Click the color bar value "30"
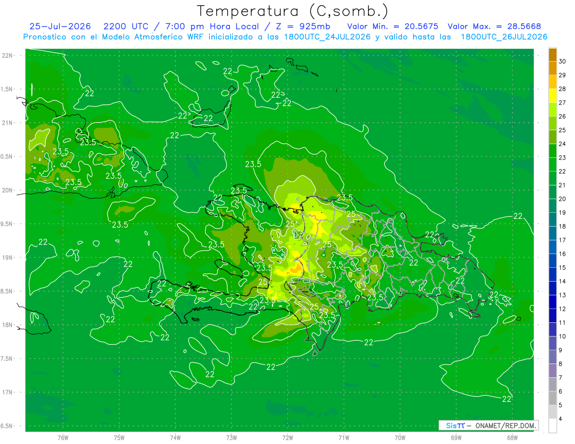The height and width of the screenshot is (444, 575). [562, 61]
